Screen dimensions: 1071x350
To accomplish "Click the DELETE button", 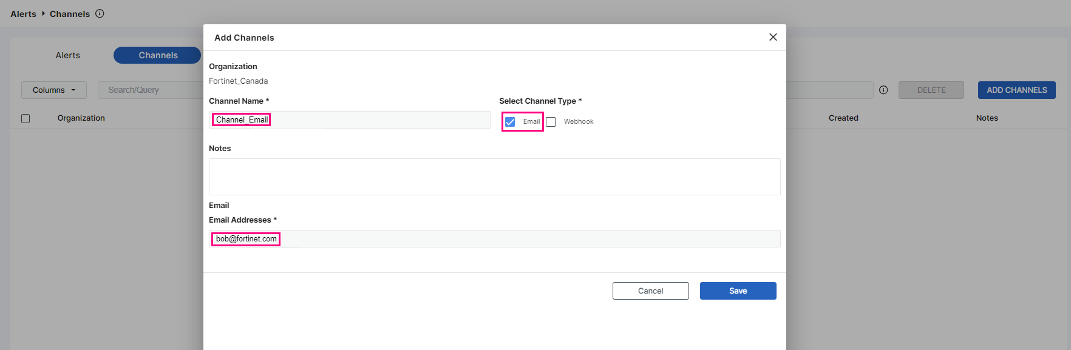I will (x=931, y=90).
